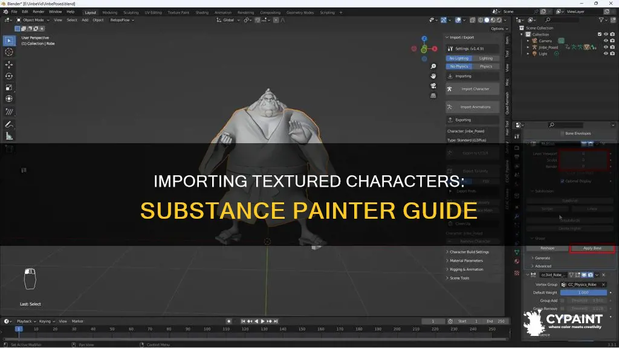Disable Camera in renders icon
Viewport: 619px width, 348px height.
coord(612,40)
